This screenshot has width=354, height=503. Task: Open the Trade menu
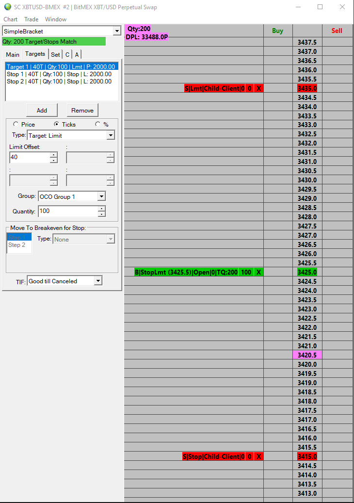click(32, 19)
